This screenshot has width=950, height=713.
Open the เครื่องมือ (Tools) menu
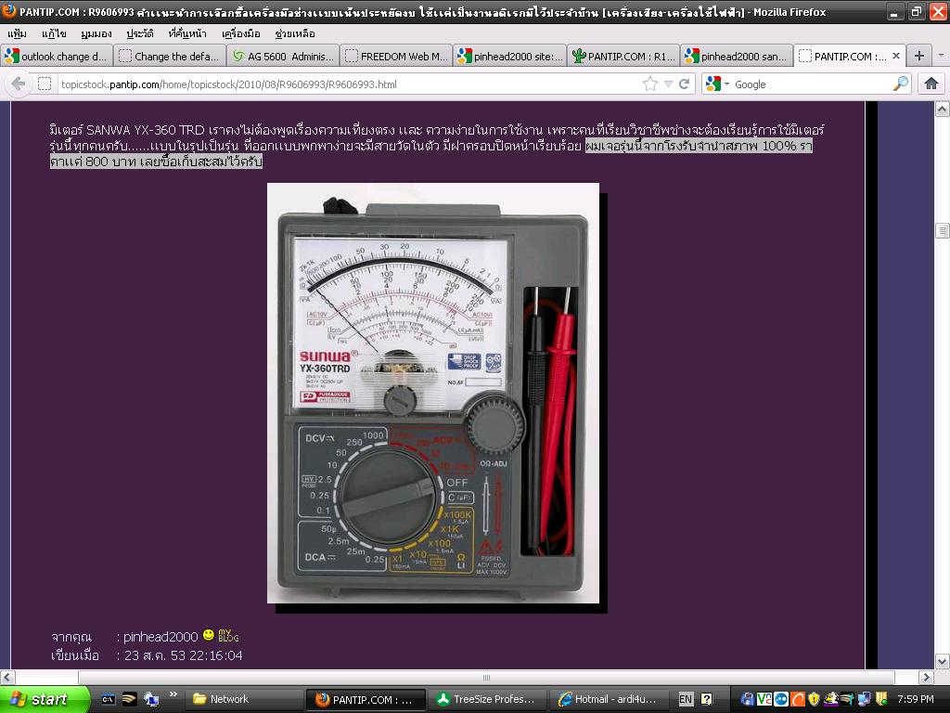tap(241, 33)
